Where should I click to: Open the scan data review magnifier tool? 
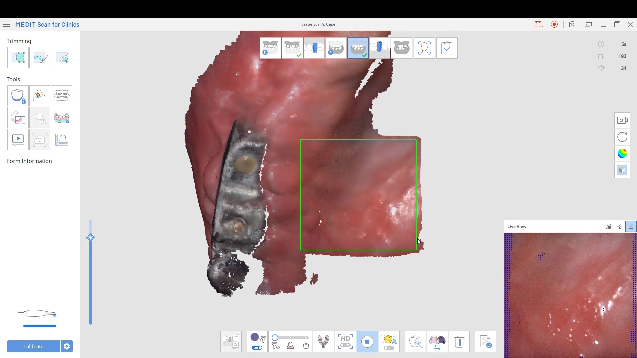[231, 342]
